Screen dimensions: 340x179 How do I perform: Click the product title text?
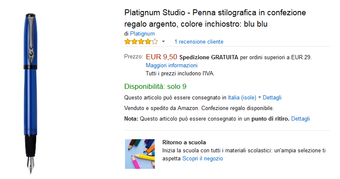(215, 18)
